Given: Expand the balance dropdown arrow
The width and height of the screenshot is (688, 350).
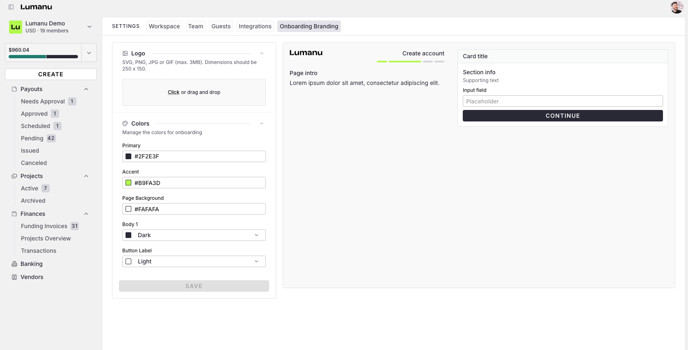Looking at the screenshot, I should 89,53.
